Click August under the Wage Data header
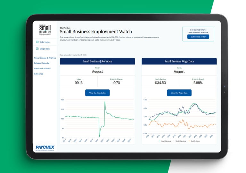This screenshot has height=173, width=246. (179, 71)
